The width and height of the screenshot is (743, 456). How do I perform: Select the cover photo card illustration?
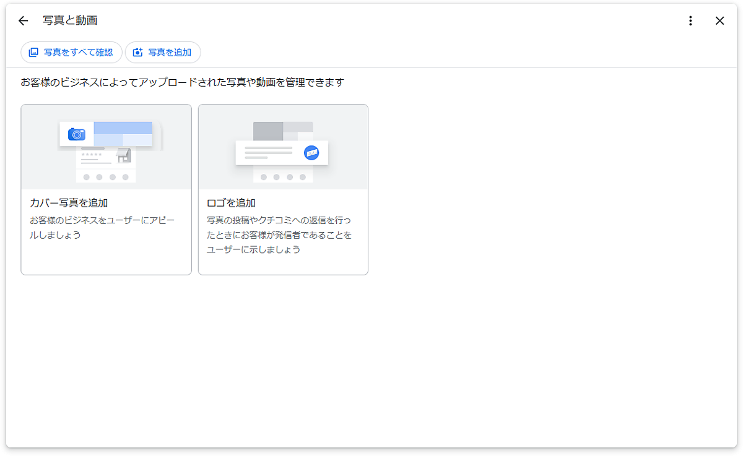106,147
